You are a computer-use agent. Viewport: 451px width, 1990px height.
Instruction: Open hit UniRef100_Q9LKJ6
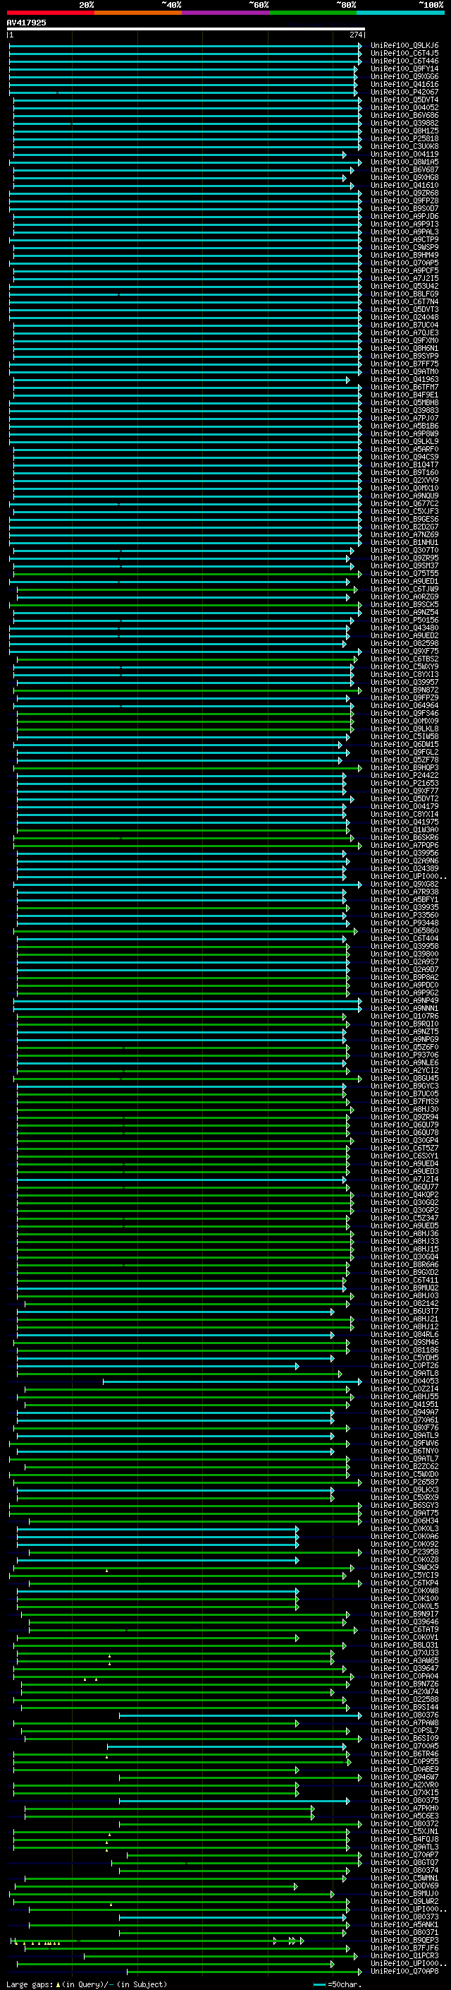(x=404, y=46)
